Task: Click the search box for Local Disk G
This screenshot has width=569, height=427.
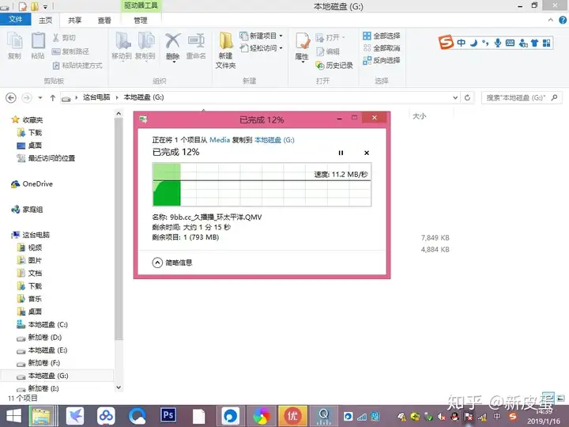Action: coord(522,98)
